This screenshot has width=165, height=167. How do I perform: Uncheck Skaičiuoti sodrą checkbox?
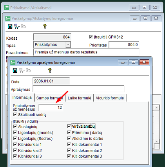(15, 115)
